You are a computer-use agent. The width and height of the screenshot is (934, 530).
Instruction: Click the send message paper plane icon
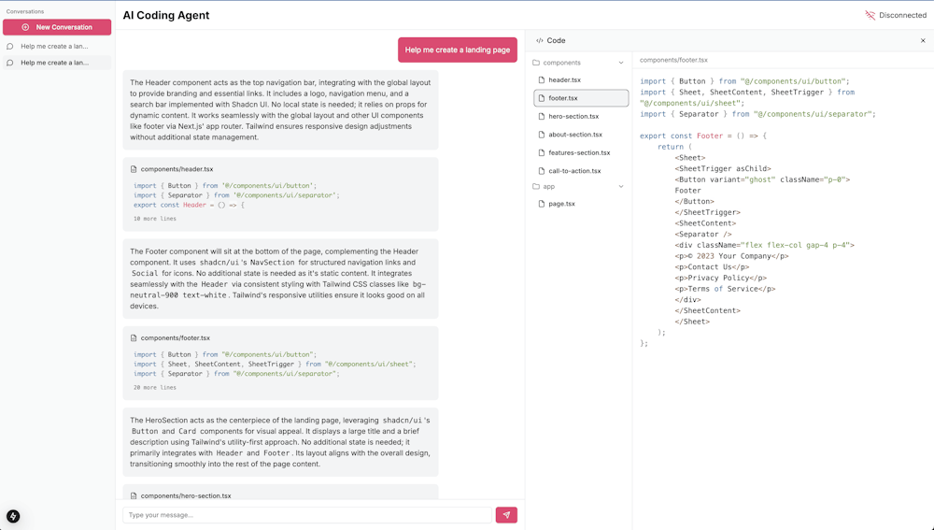pyautogui.click(x=506, y=515)
